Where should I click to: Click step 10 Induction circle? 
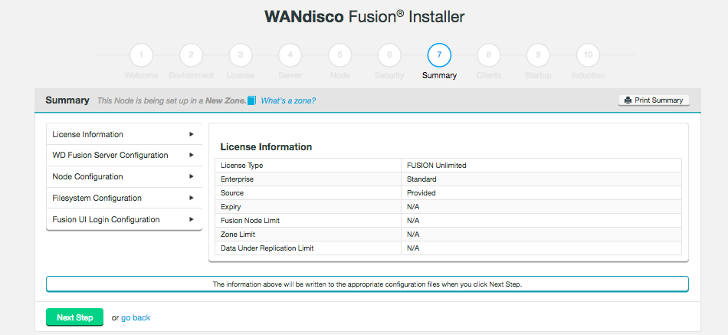point(588,55)
